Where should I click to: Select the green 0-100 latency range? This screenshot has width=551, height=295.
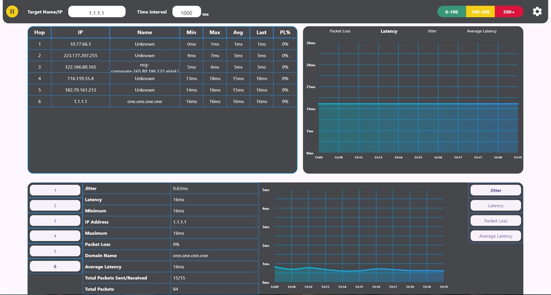point(452,12)
